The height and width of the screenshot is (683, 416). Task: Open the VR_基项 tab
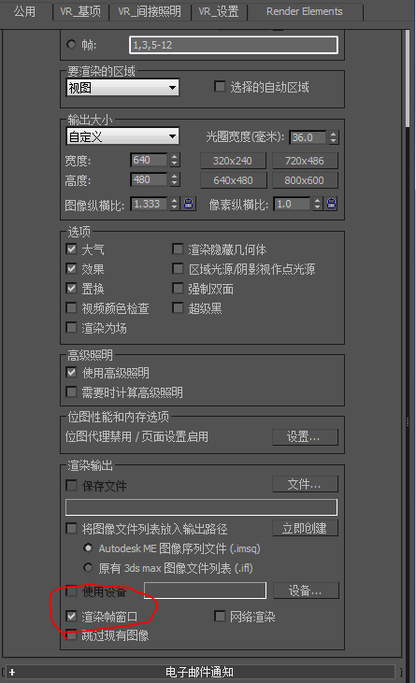coord(80,12)
